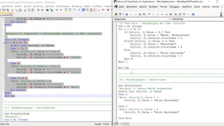Save workbook from VBA editor toolbar
Screen dimensions: 224x126
click(126, 14)
